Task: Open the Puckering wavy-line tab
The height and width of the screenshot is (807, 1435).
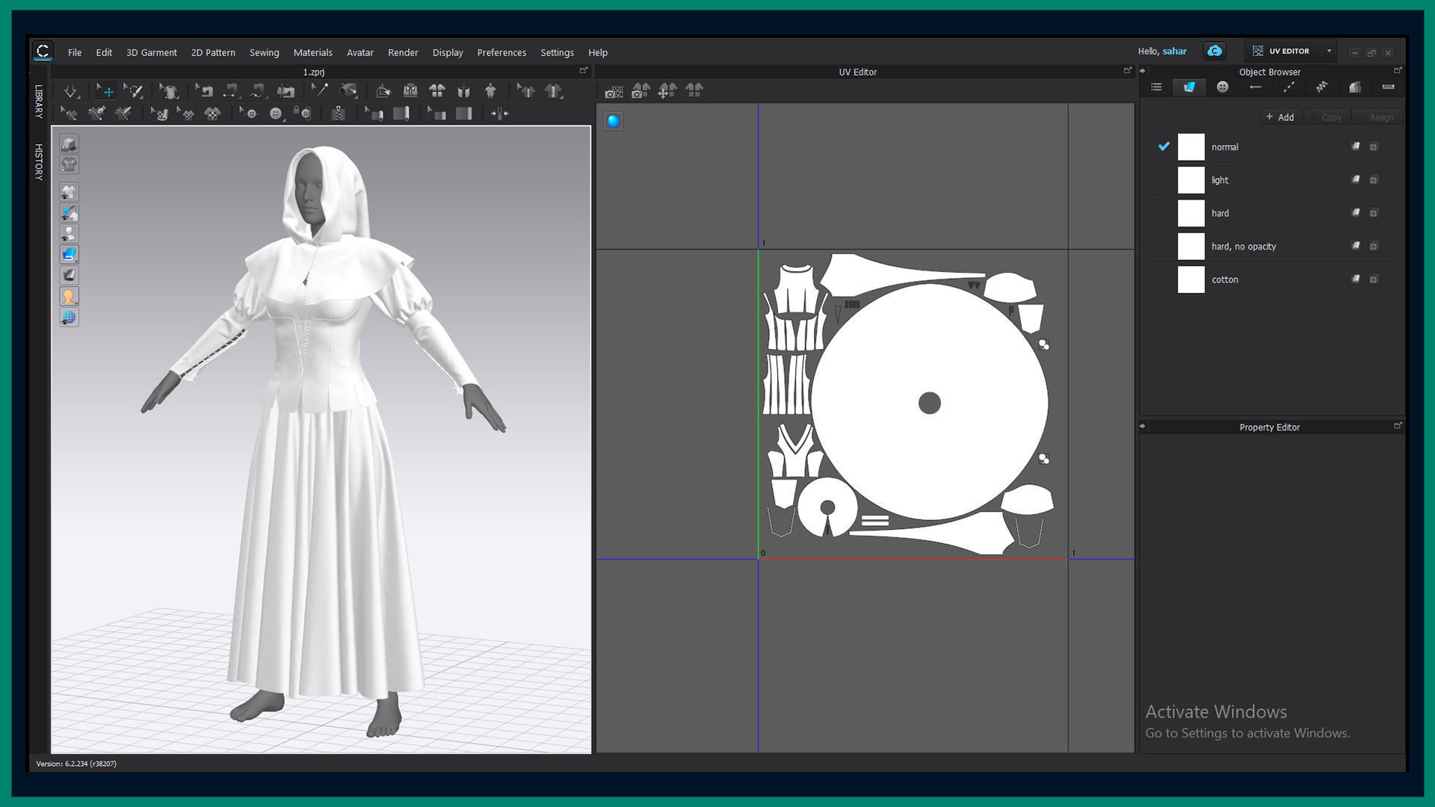Action: (1322, 87)
